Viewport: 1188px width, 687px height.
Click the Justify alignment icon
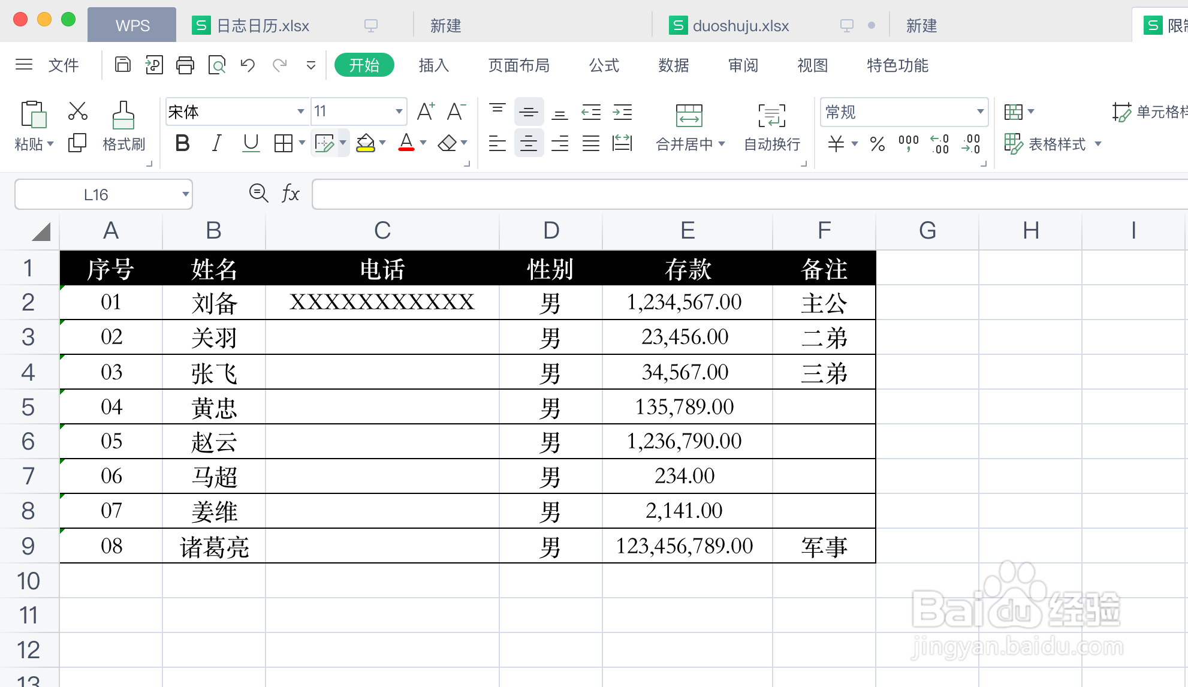[x=591, y=143]
